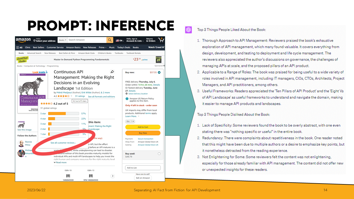Switch to Amazon Book Clubs subnav tab
The height and width of the screenshot is (199, 354).
(x=86, y=53)
